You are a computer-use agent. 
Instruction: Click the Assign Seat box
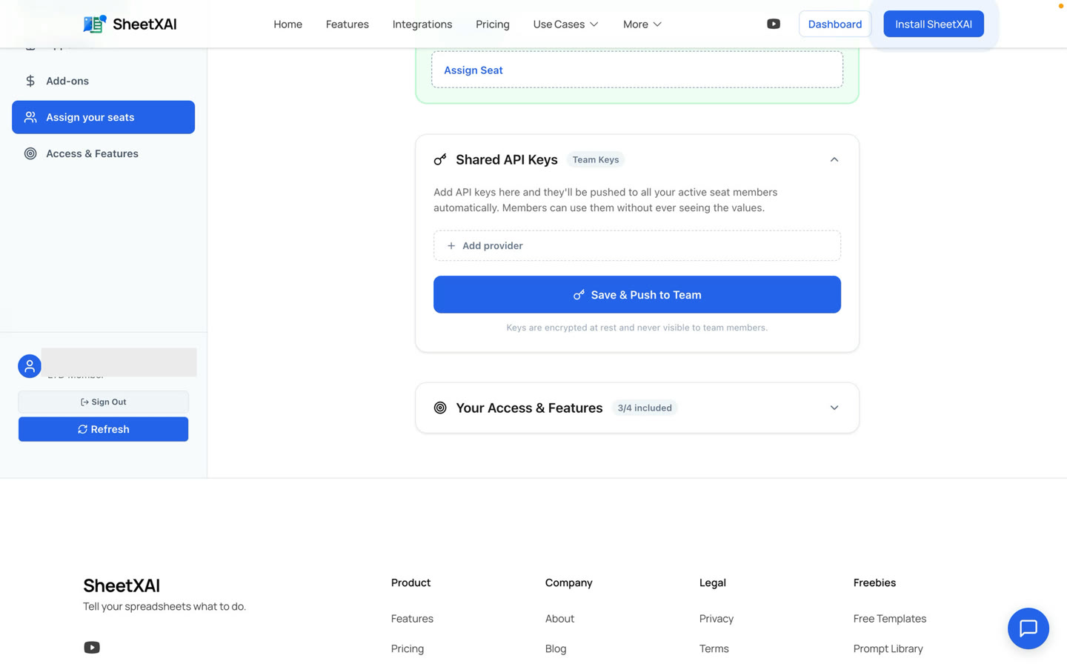click(637, 70)
